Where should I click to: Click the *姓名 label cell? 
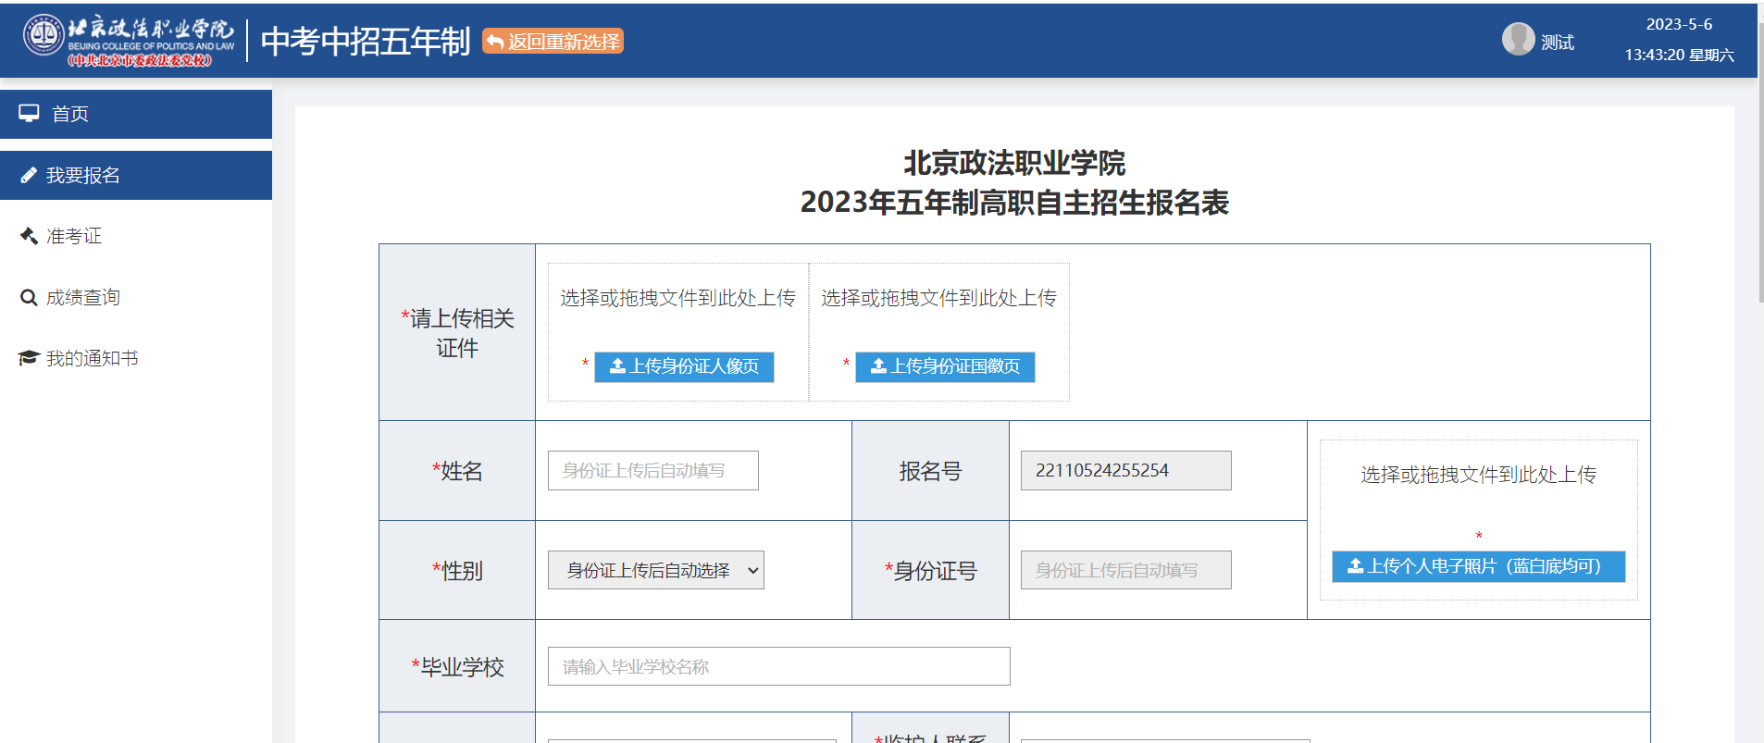(457, 471)
